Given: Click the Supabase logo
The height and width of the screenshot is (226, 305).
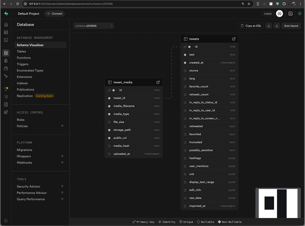Looking at the screenshot, I should click(6, 13).
